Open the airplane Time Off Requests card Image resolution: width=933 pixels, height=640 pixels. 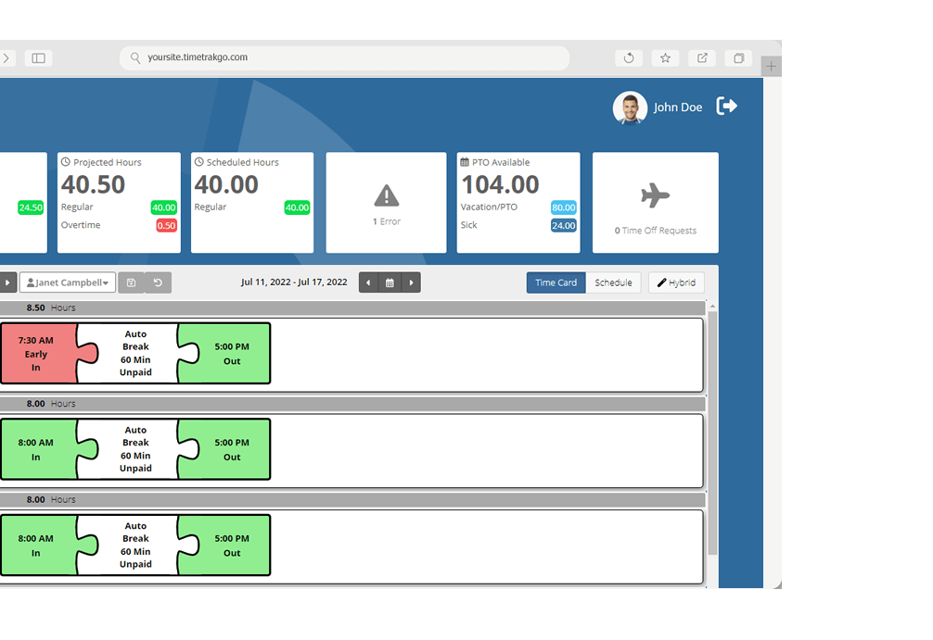pyautogui.click(x=655, y=203)
